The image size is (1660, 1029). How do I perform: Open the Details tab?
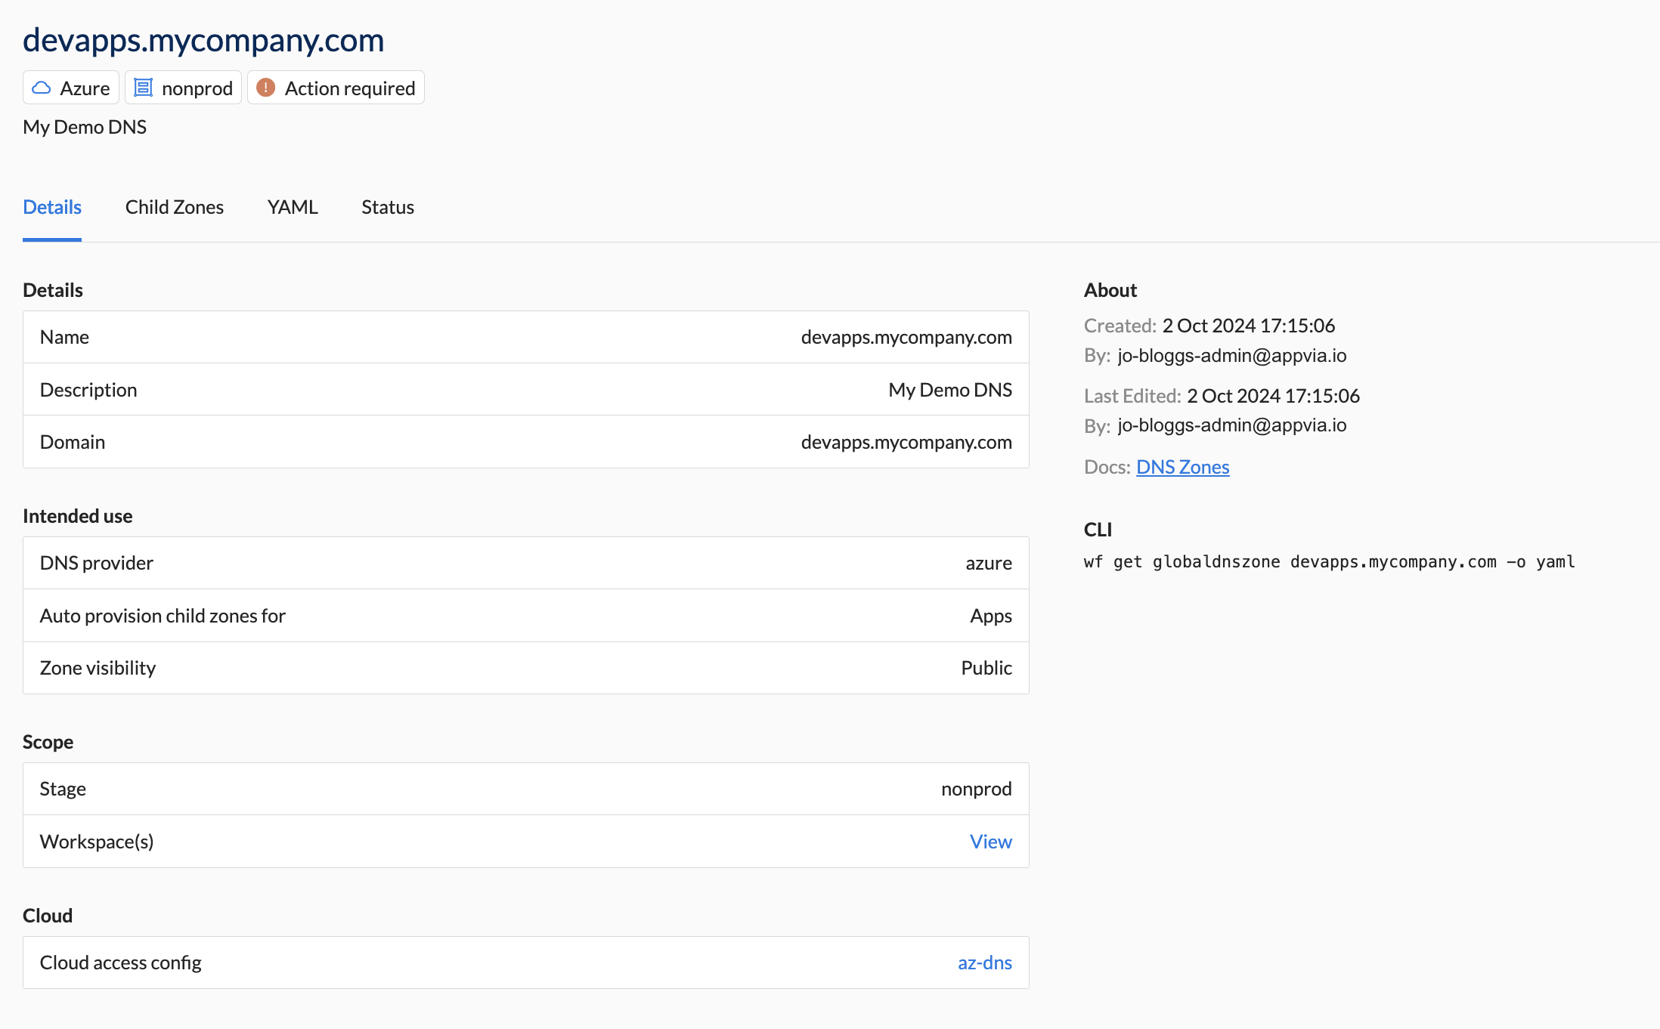pos(52,207)
